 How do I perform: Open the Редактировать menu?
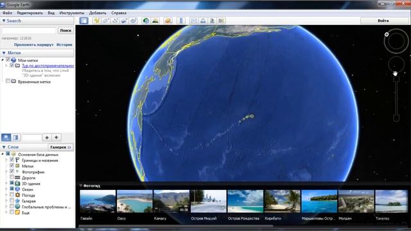[30, 13]
